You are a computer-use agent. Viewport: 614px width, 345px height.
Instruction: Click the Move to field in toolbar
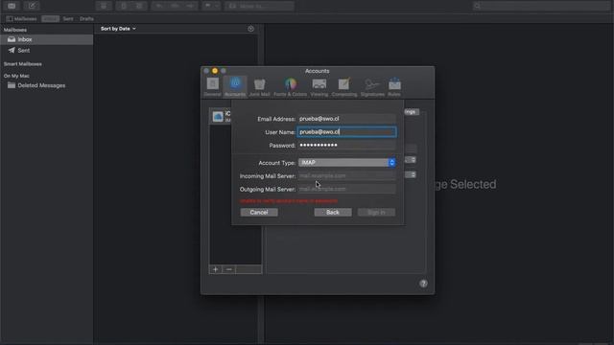point(259,6)
